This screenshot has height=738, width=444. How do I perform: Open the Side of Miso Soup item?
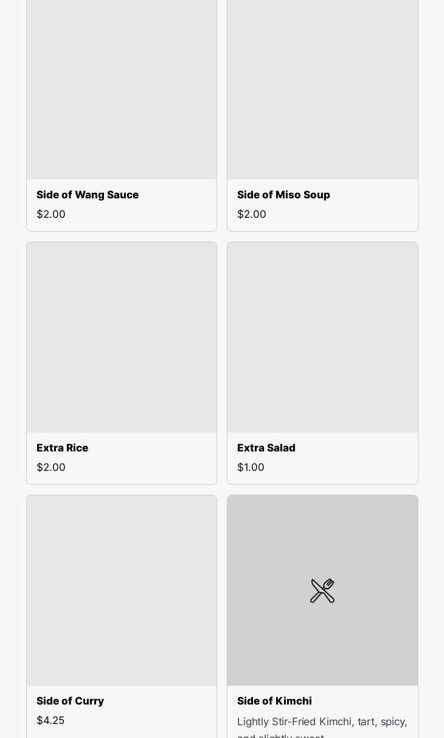pyautogui.click(x=283, y=195)
